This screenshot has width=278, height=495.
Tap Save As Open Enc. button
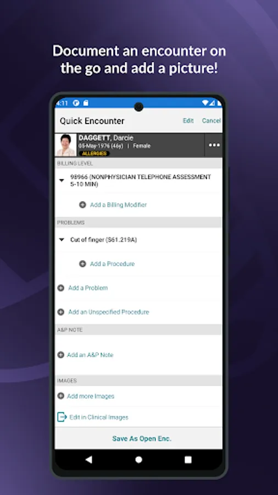pos(142,438)
